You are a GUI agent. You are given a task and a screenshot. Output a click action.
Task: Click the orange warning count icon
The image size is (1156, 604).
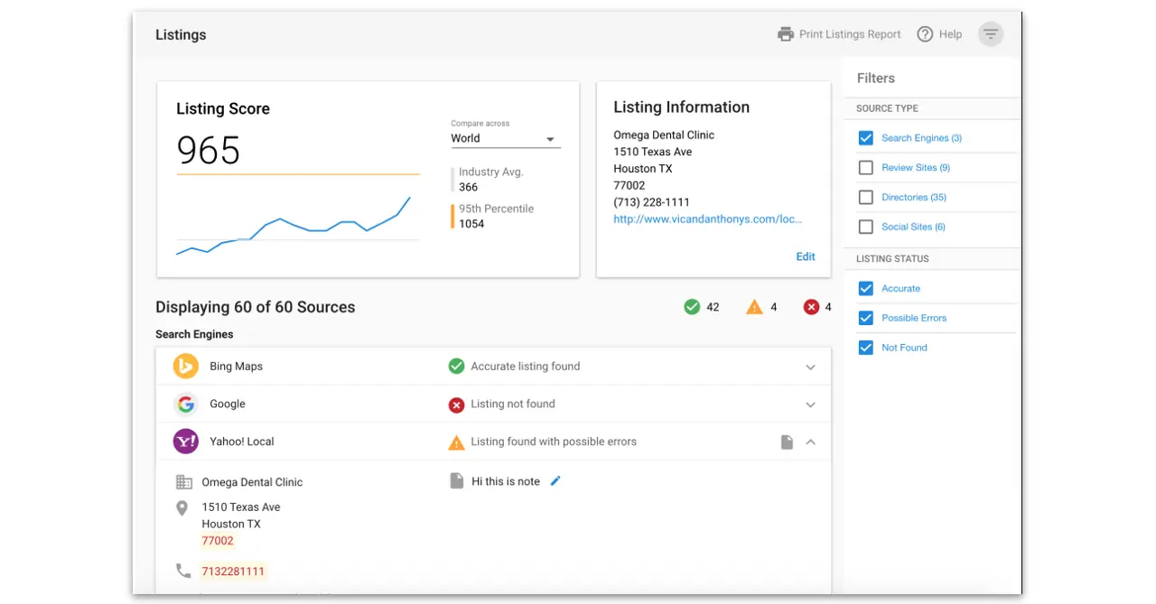coord(754,307)
